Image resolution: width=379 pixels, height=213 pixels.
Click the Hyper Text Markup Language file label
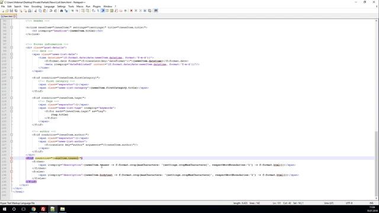(17, 203)
